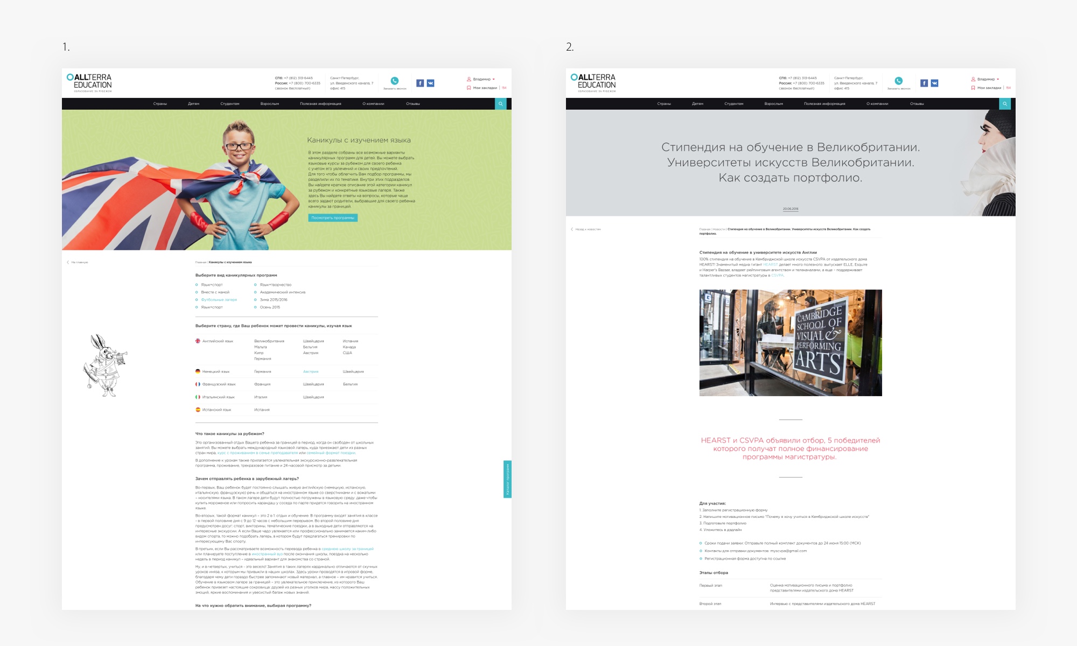Open the Facebook icon in mockup 1 header

420,83
